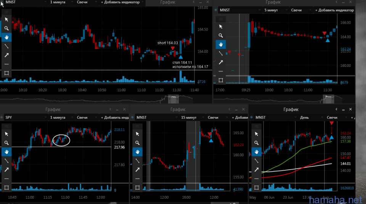
Task: Open MNST ticker dropdown in 1-minute chart
Action: (x=25, y=2)
